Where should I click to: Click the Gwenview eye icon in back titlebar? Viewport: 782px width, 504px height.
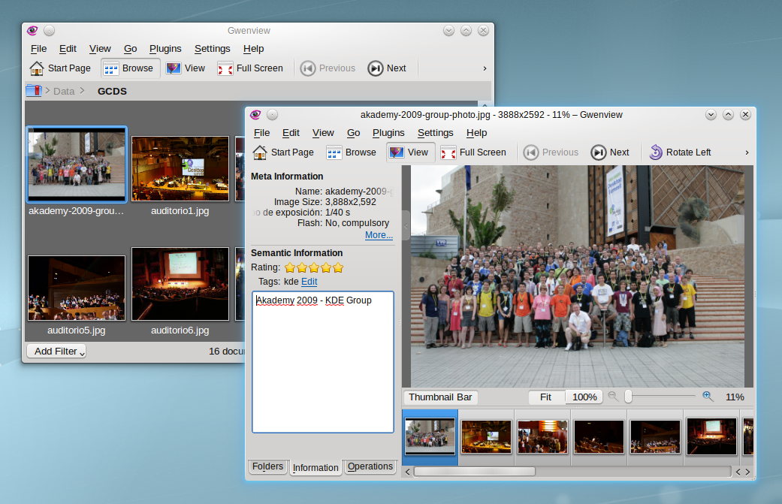tap(32, 30)
